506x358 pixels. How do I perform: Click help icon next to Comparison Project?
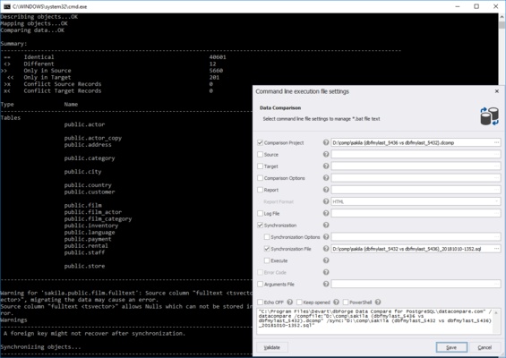[x=326, y=142]
